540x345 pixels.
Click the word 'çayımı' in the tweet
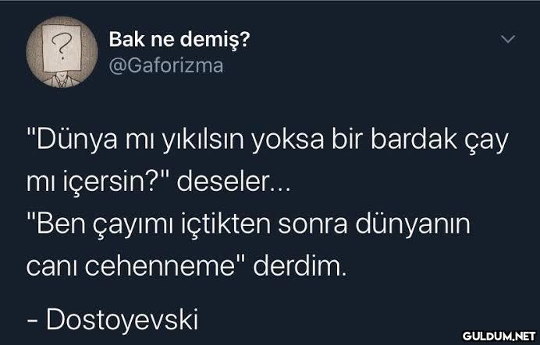coord(133,225)
